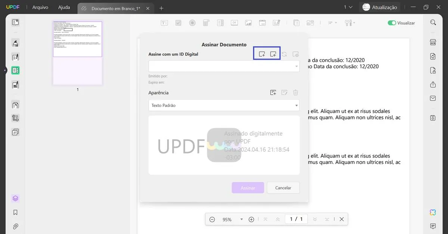The height and width of the screenshot is (234, 448).
Task: Open the Organize Pages tool
Action: pyautogui.click(x=15, y=105)
